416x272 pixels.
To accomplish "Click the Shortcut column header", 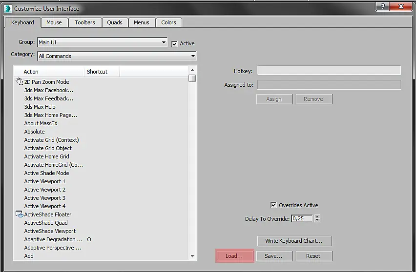I will tap(102, 72).
